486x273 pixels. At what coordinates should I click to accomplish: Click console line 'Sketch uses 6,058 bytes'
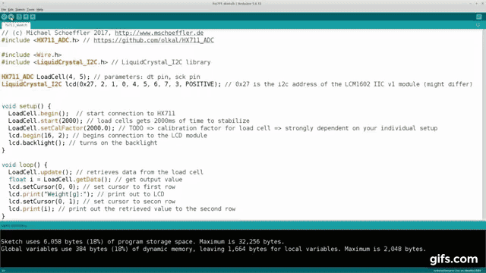(143, 242)
